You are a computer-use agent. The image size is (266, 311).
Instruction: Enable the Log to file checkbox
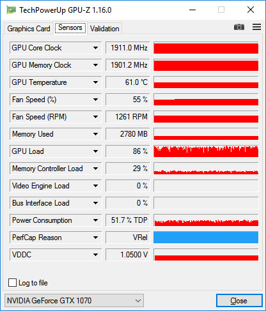click(x=12, y=283)
